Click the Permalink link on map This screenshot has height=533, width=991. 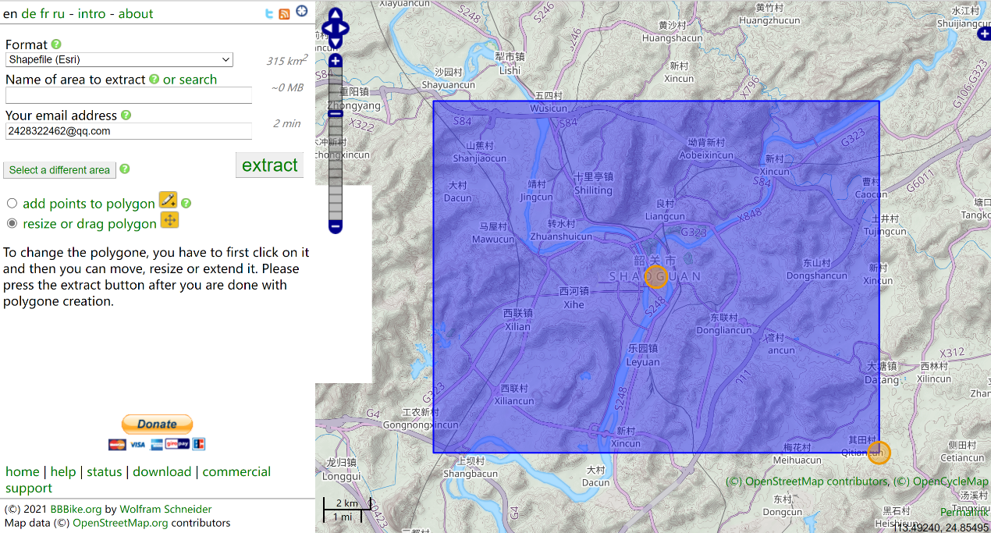[965, 512]
